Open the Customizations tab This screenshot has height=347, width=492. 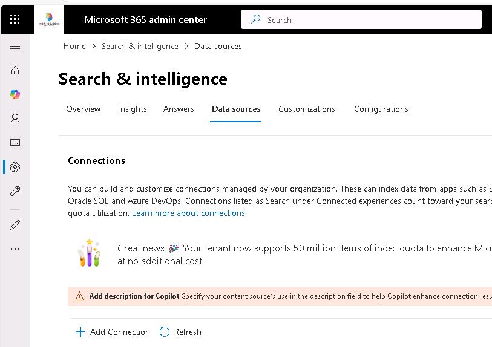click(306, 109)
